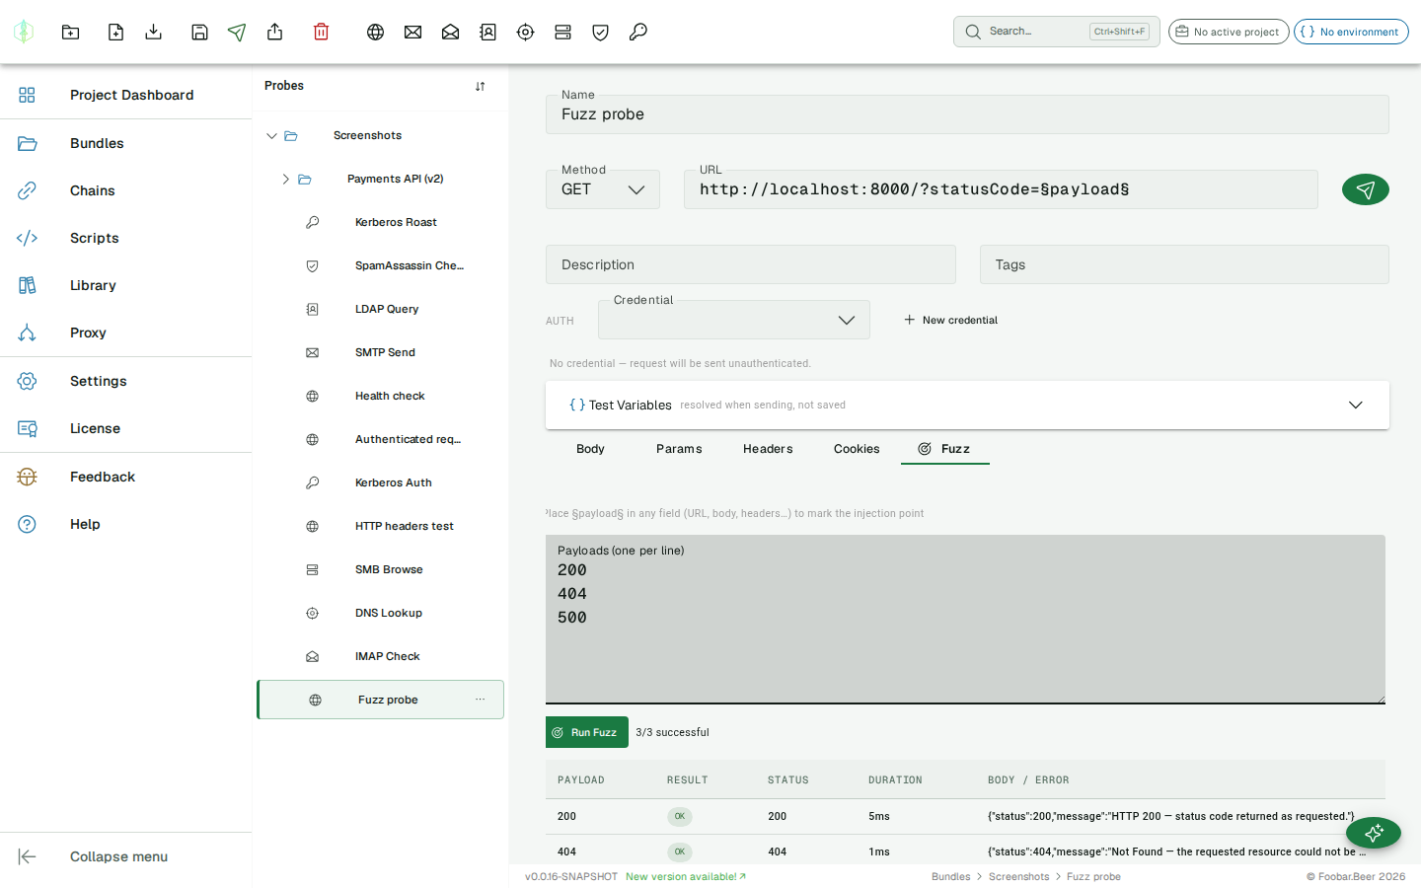
Task: Switch to the Params tab
Action: point(679,449)
